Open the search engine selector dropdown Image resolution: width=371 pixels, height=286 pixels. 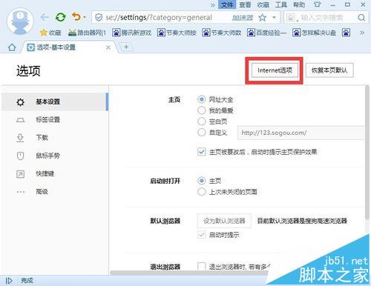[x=292, y=18]
